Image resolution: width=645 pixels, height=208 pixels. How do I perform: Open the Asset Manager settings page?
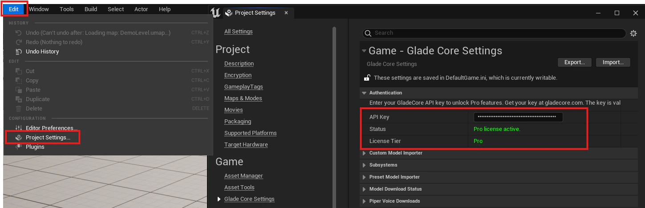pos(243,176)
